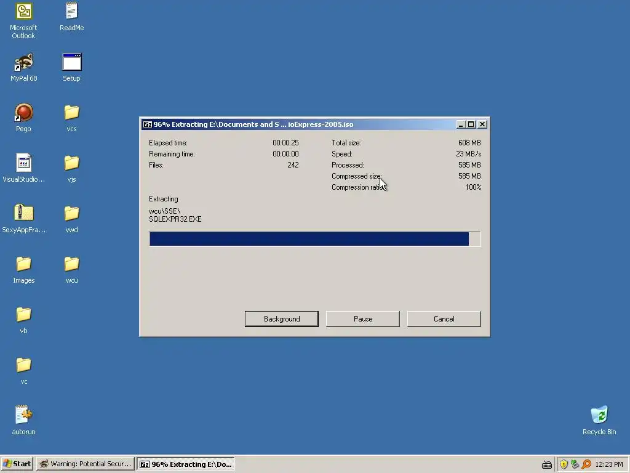Click the Total size value 608 MB
Screen dimensions: 630x473
(x=469, y=143)
